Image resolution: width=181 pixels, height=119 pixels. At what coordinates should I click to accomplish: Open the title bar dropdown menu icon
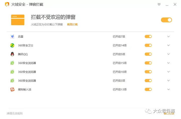[x=159, y=4]
